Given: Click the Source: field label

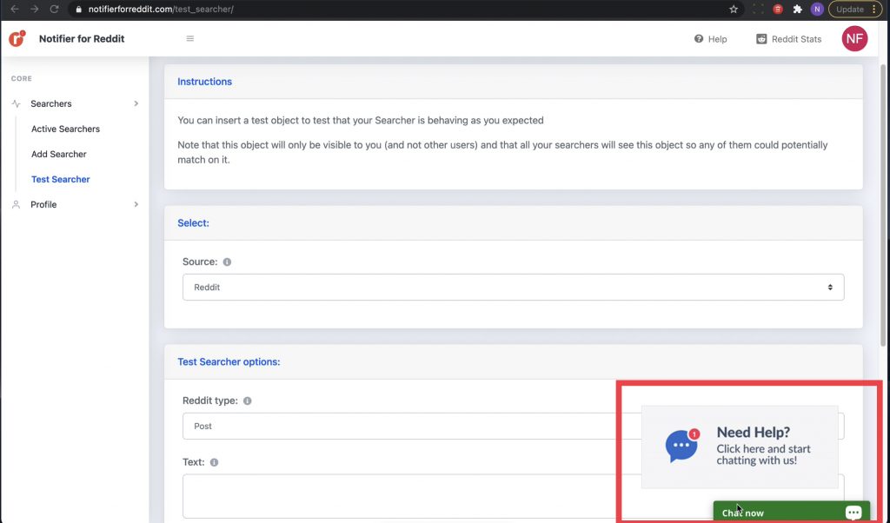Looking at the screenshot, I should tap(200, 262).
